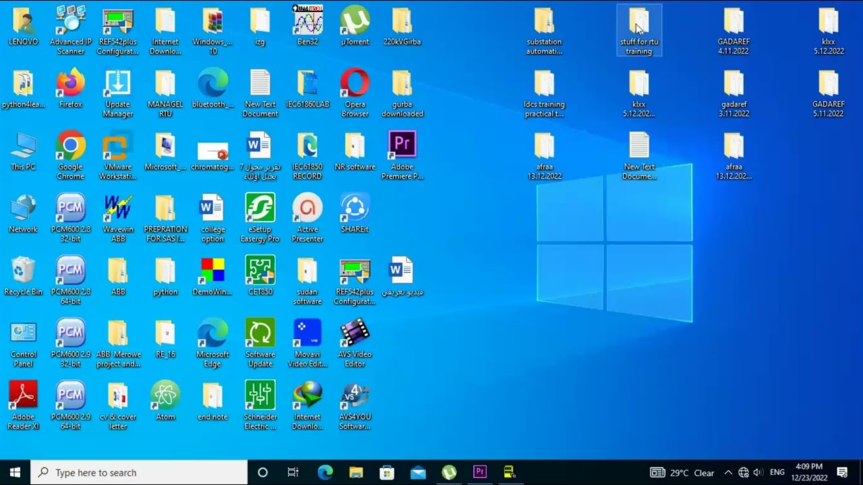The width and height of the screenshot is (863, 485).
Task: Launch AVS4YOU Software desktop icon
Action: coord(355,406)
